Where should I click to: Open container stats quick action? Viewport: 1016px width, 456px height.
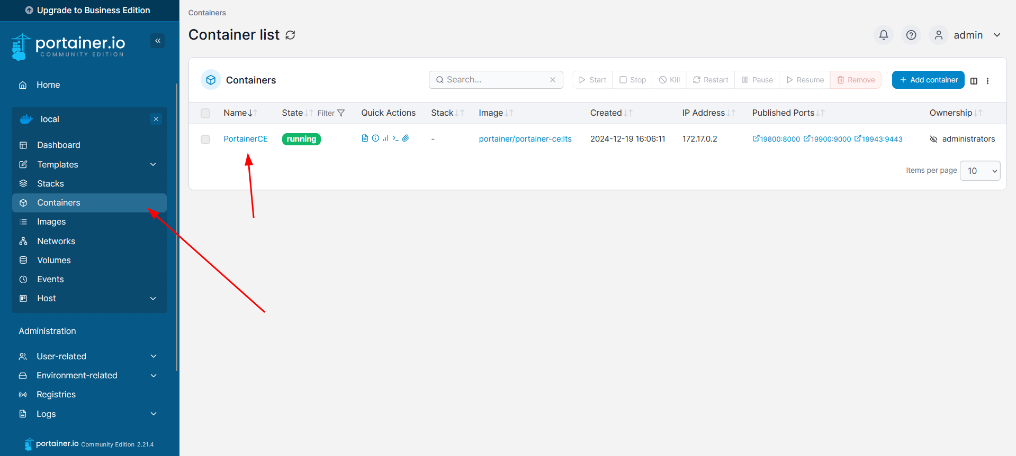[x=385, y=138]
